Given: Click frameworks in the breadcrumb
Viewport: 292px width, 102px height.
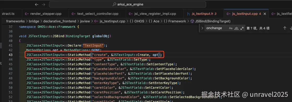Looking at the screenshot, I should [15, 21].
